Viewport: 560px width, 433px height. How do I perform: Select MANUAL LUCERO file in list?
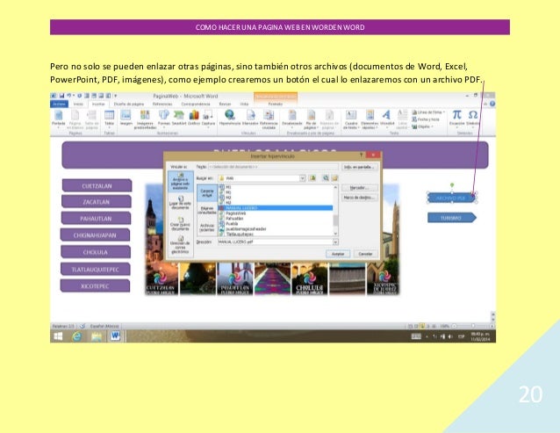pyautogui.click(x=275, y=208)
